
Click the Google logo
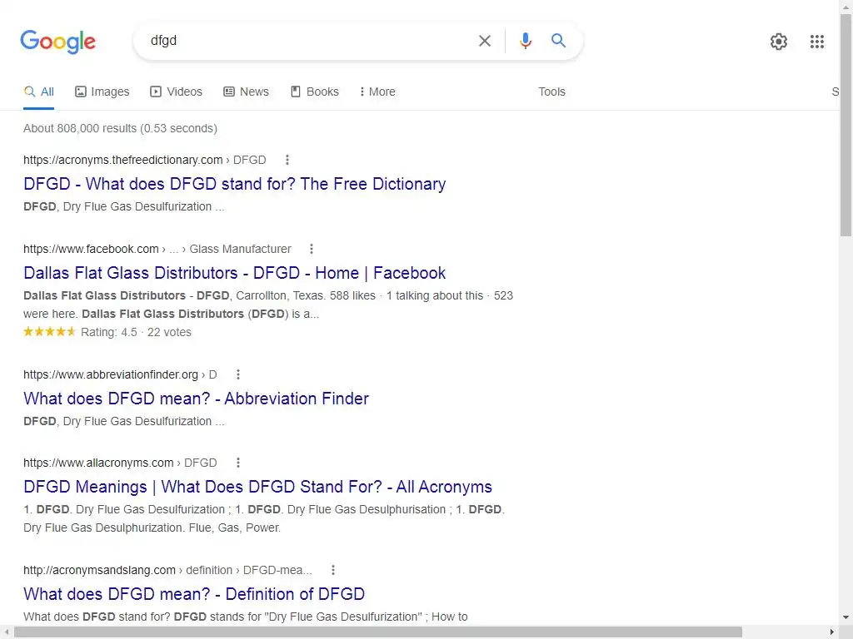[57, 42]
